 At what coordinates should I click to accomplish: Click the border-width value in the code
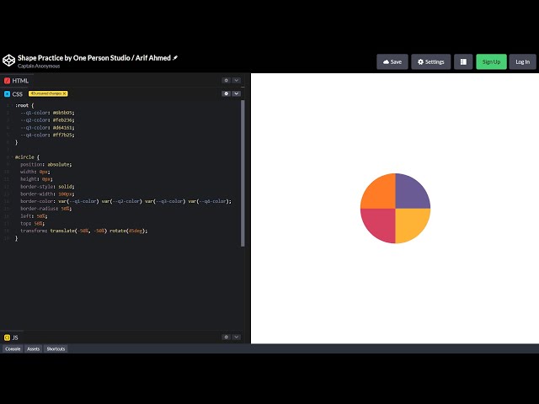coord(66,194)
